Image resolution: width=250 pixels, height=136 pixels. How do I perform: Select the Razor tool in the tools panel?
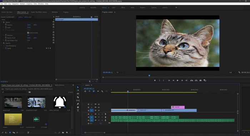[x=78, y=97]
